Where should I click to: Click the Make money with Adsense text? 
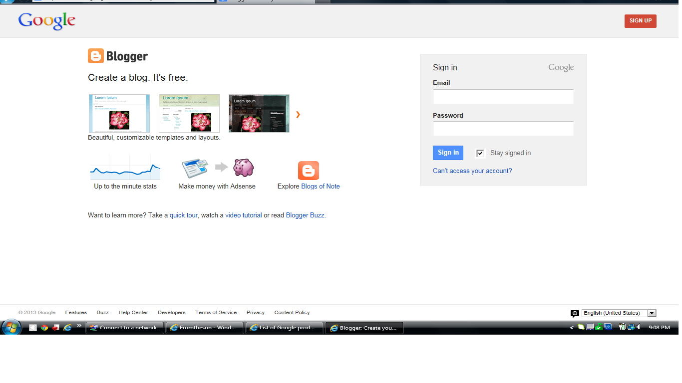217,187
